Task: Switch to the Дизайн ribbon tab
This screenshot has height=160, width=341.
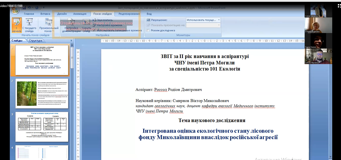Action: pyautogui.click(x=62, y=14)
